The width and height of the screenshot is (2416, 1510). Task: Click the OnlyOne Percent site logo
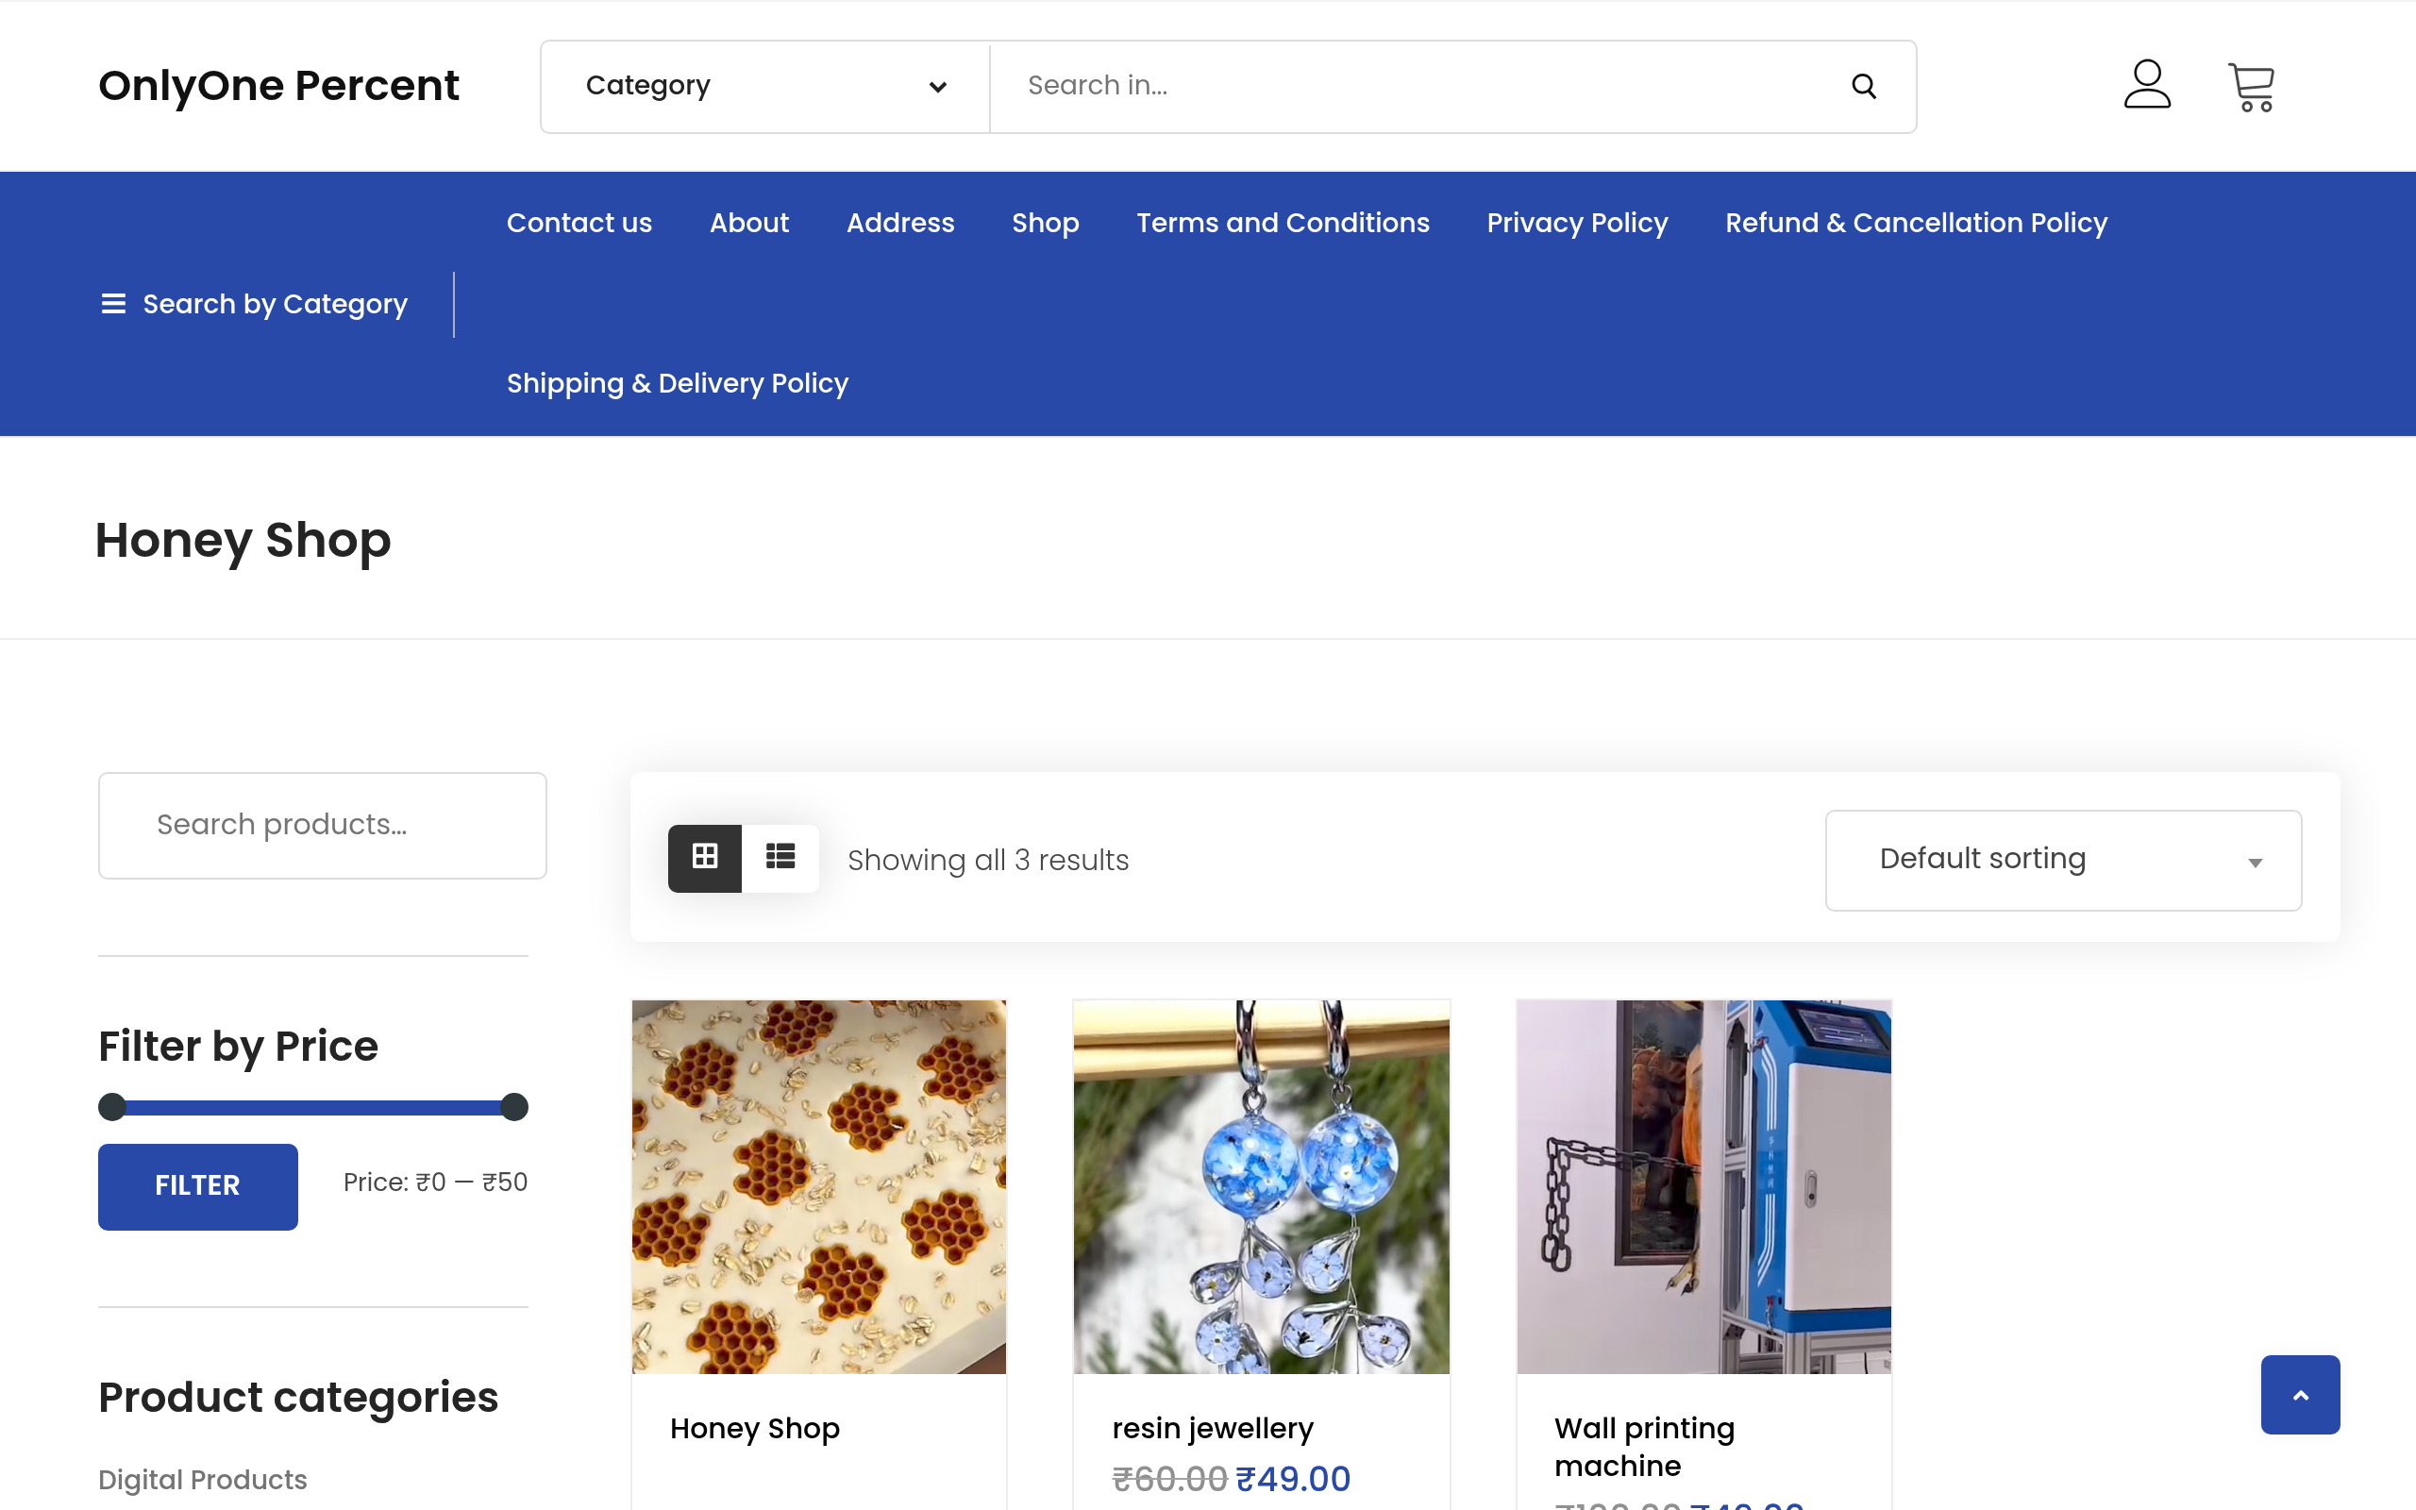point(278,86)
